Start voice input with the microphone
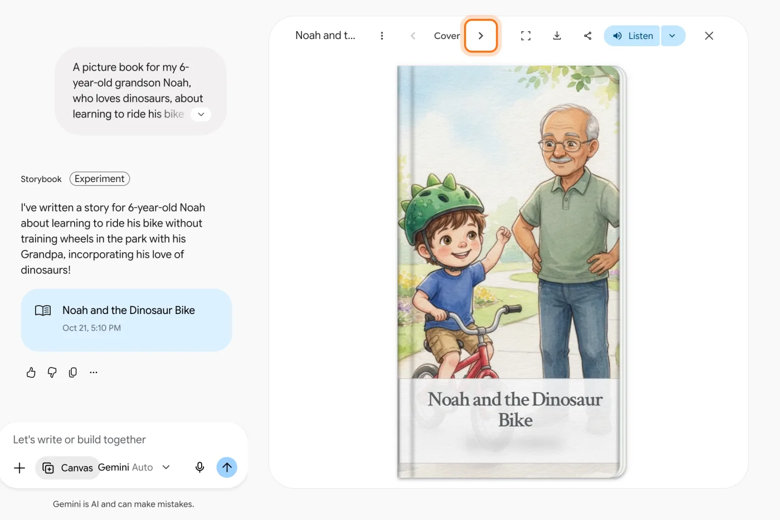The image size is (780, 520). point(199,468)
